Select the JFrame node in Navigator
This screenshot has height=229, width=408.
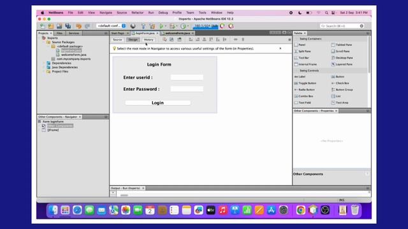pyautogui.click(x=53, y=130)
